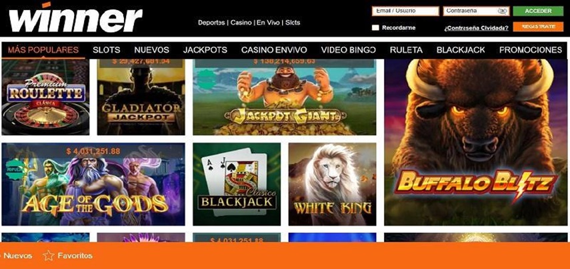Go to the Promociones tab
The height and width of the screenshot is (269, 570).
(x=531, y=50)
